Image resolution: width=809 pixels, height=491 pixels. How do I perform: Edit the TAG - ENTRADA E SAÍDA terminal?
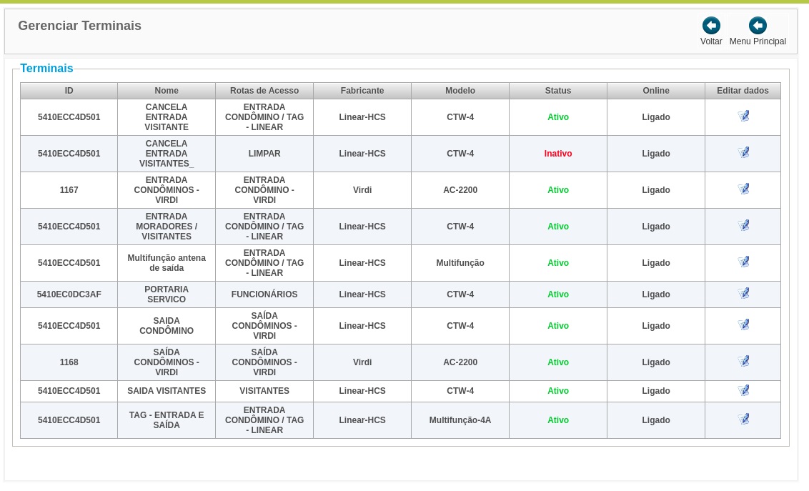(743, 420)
